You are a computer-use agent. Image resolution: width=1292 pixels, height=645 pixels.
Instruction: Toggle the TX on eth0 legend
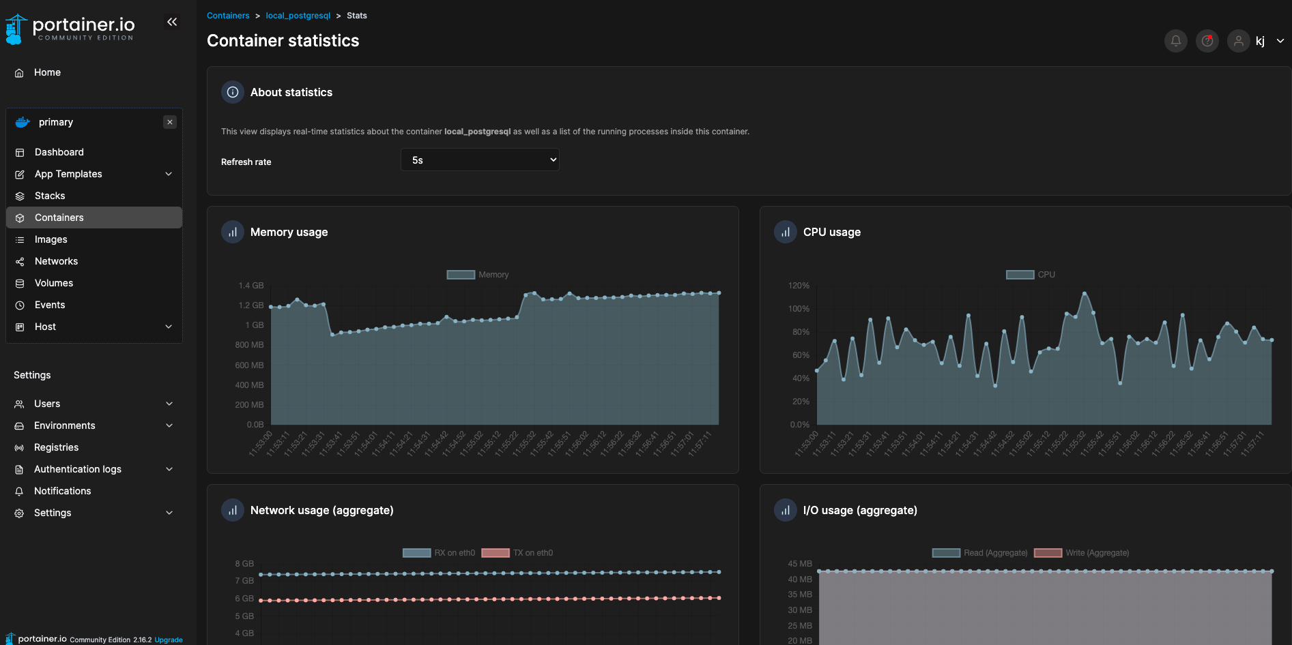517,553
